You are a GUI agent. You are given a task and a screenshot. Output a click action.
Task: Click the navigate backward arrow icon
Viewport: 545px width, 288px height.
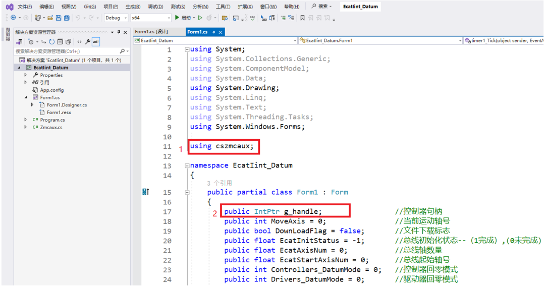point(13,18)
